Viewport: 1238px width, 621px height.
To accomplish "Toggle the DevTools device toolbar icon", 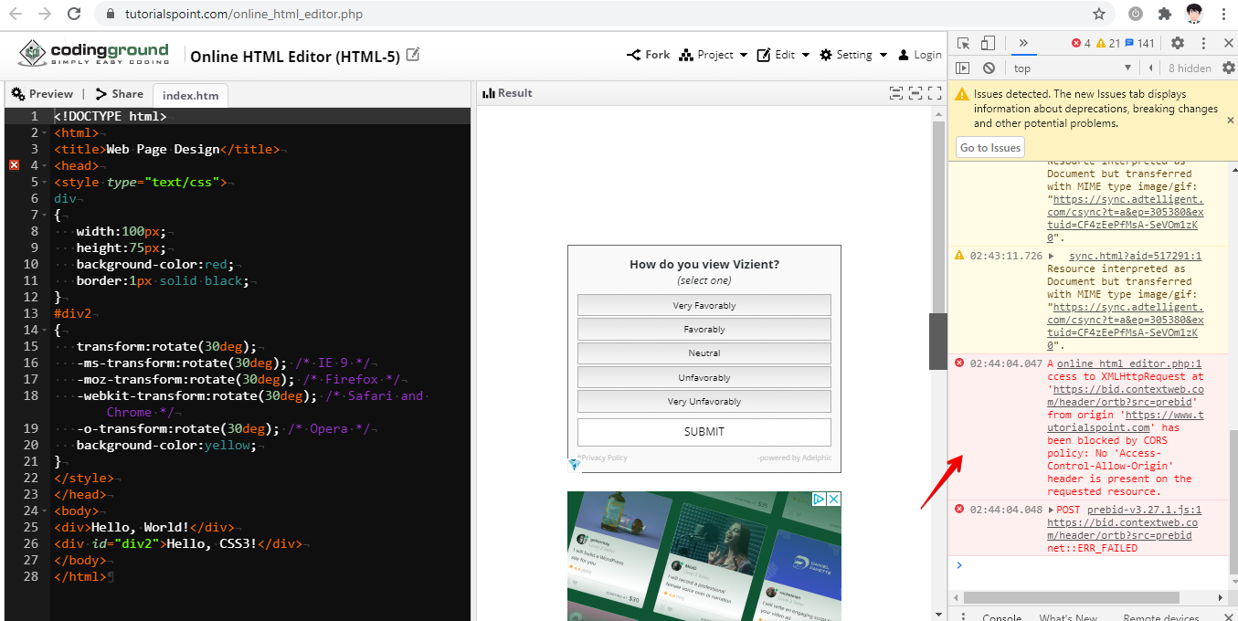I will (x=988, y=43).
